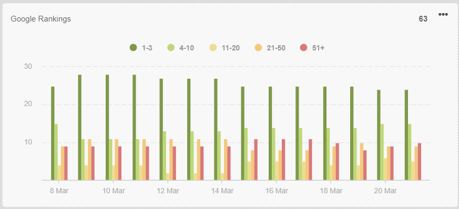Click the red 51+ legend marker
The height and width of the screenshot is (209, 459).
coord(304,48)
